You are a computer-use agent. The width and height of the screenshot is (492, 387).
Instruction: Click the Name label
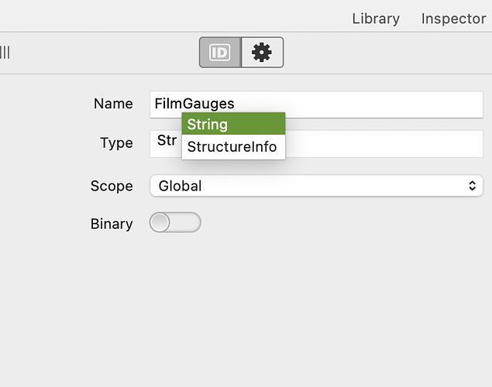click(x=113, y=104)
